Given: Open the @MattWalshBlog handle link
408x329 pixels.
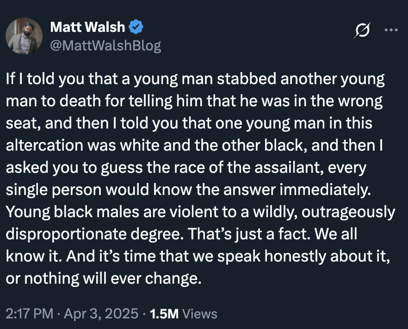Looking at the screenshot, I should click(105, 46).
